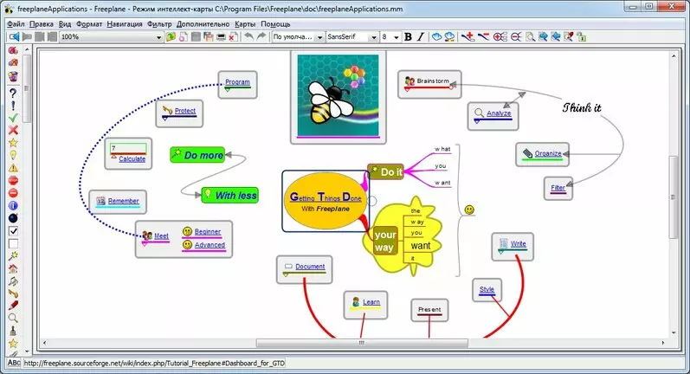Pick the yellow warning triangle icon
Viewport: 690px width, 374px height.
coord(13,168)
